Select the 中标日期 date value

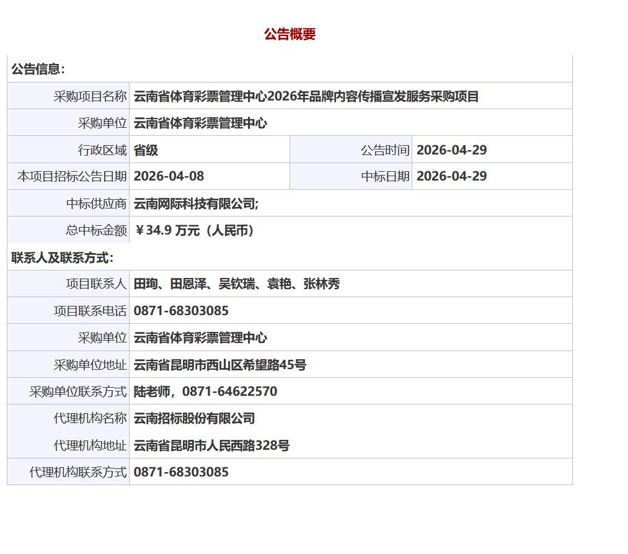click(x=451, y=176)
